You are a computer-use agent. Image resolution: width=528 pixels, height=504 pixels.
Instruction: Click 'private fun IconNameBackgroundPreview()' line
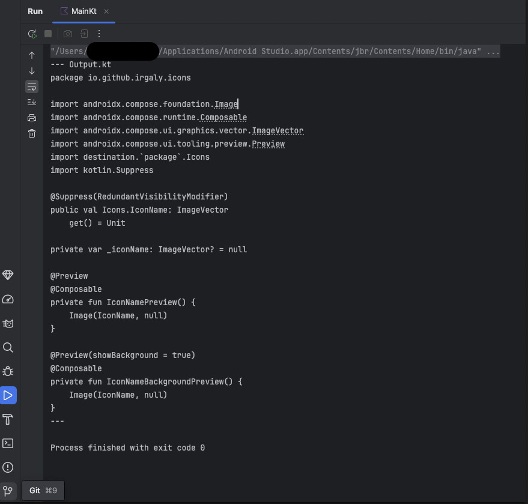147,382
